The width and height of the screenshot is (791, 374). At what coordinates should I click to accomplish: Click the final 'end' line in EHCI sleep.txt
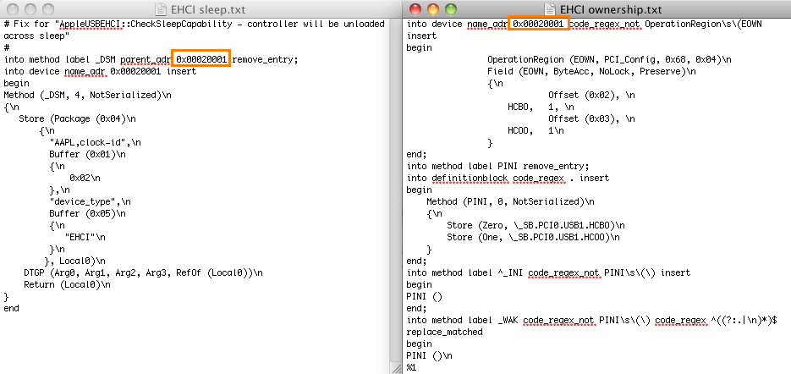point(11,308)
